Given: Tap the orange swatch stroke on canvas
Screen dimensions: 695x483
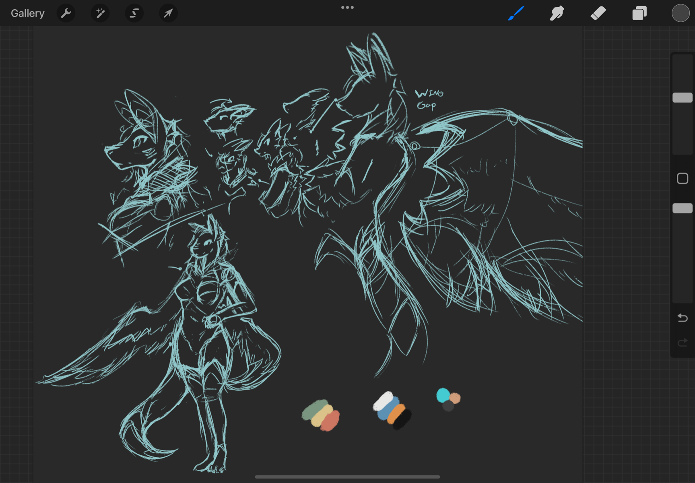Looking at the screenshot, I should coord(396,413).
